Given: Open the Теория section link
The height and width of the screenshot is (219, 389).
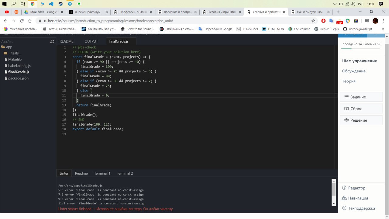Looking at the screenshot, I should pos(349,81).
